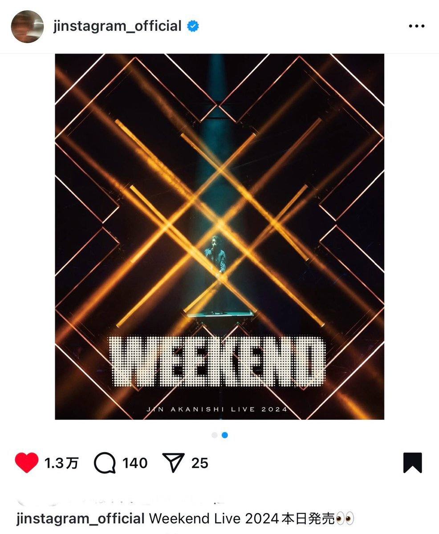Image resolution: width=439 pixels, height=534 pixels.
Task: Go to jinstagram_official profile from header
Action: pos(118,26)
